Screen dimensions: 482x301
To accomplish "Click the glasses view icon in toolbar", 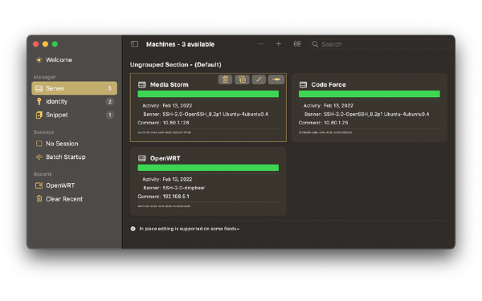I will point(297,44).
